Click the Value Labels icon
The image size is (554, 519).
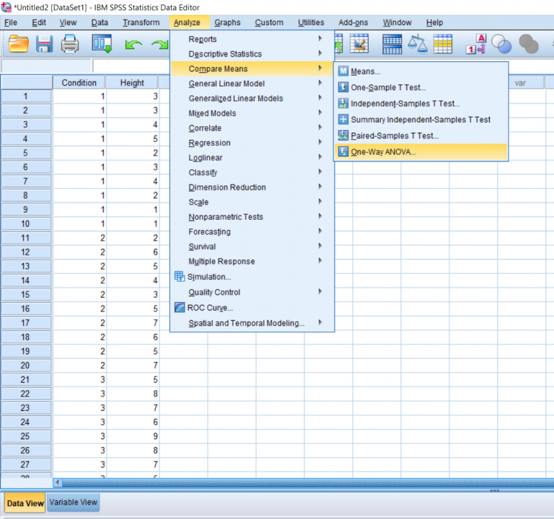pos(476,44)
